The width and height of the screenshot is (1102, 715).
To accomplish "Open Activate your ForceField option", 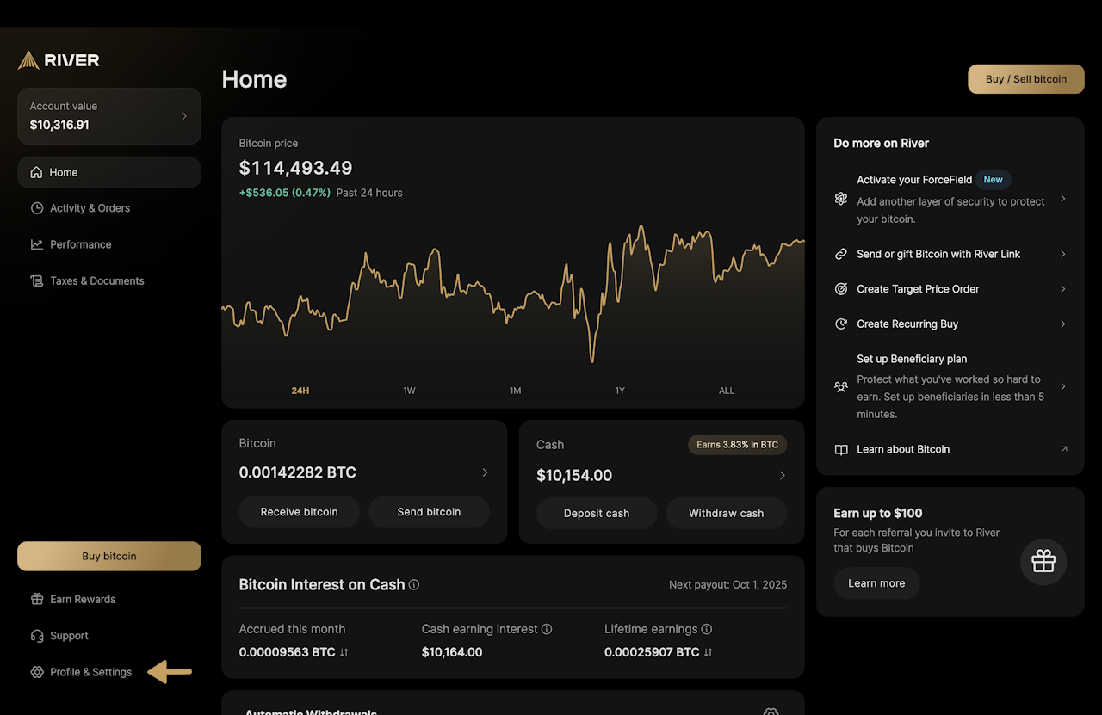I will point(950,199).
